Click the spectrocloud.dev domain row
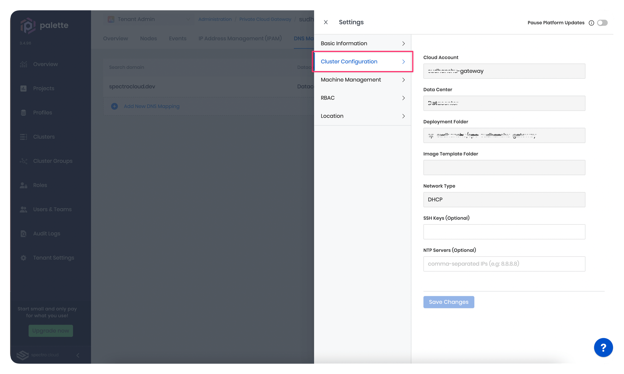 [209, 87]
